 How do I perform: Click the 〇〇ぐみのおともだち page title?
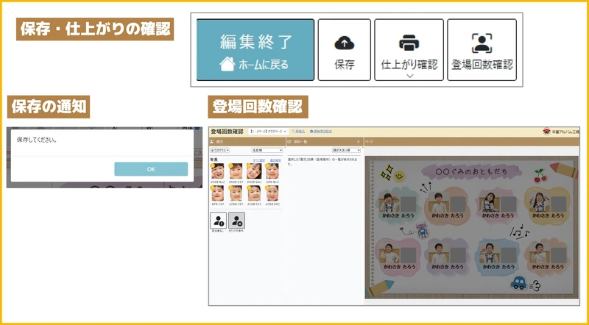click(x=471, y=171)
